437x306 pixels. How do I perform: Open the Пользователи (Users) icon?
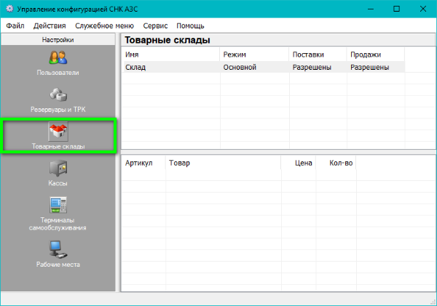pos(58,57)
